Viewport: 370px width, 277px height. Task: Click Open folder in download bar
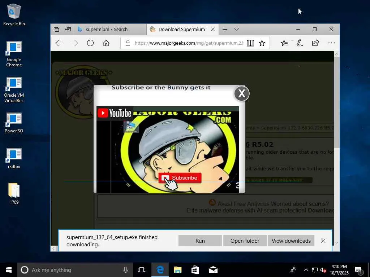click(245, 241)
